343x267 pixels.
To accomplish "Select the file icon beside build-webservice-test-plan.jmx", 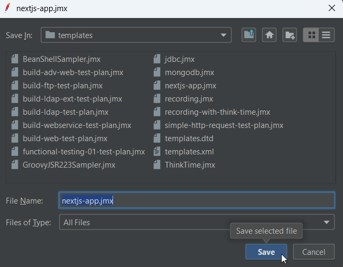I will pyautogui.click(x=15, y=125).
